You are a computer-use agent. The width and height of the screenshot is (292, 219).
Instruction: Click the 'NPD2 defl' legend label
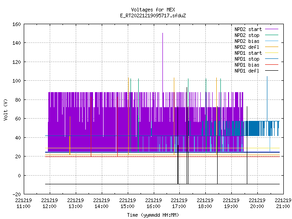pyautogui.click(x=247, y=47)
